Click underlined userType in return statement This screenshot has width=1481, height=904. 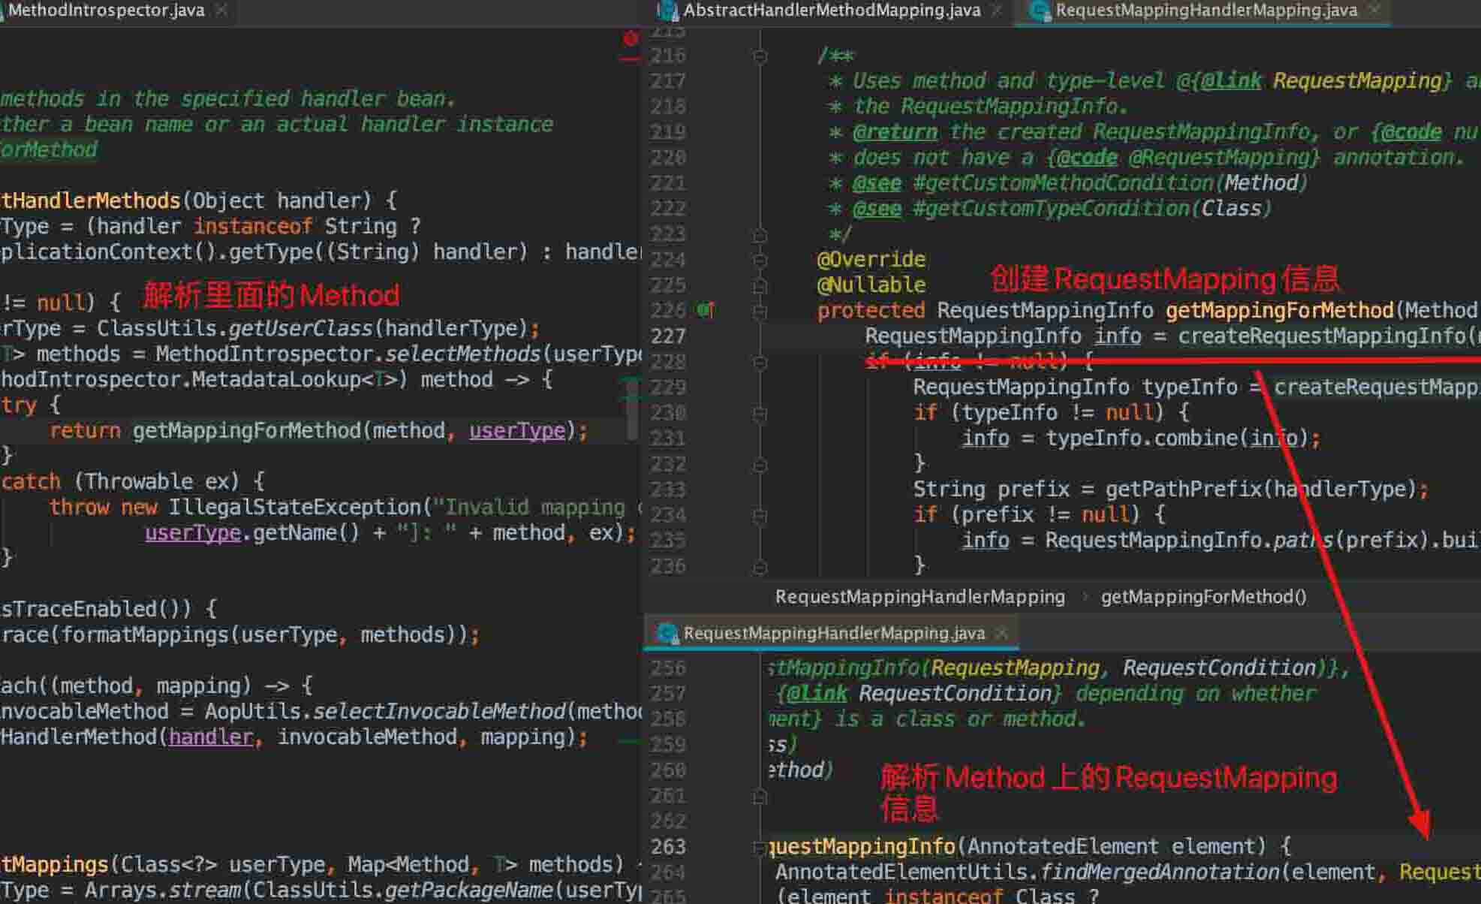pos(517,431)
